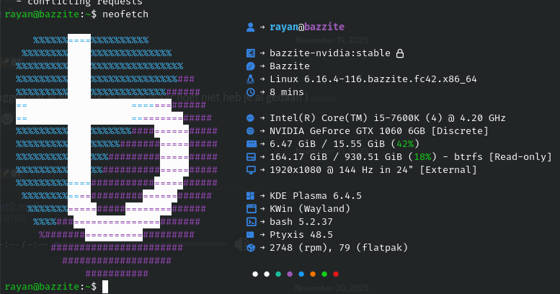This screenshot has height=294, width=560.
Task: Click the GPU line NVIDIA GeForce GTX 1060 6GB
Action: [347, 130]
